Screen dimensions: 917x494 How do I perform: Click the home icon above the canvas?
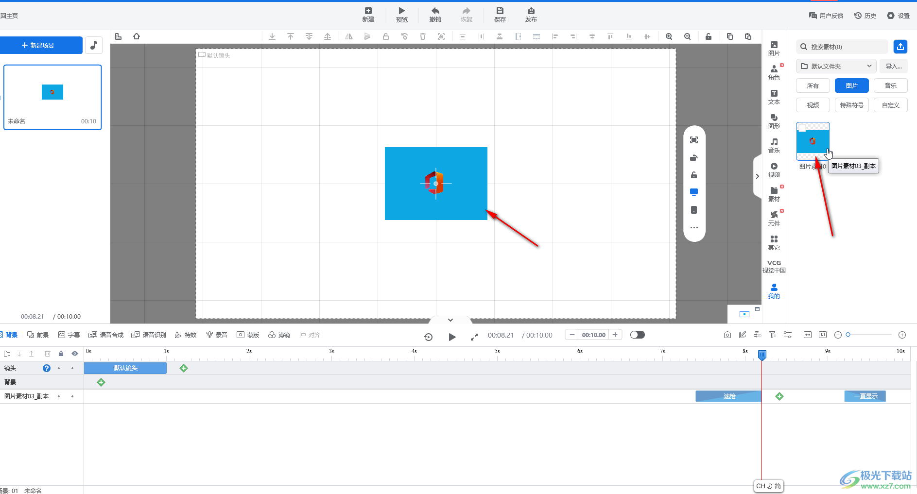point(137,36)
